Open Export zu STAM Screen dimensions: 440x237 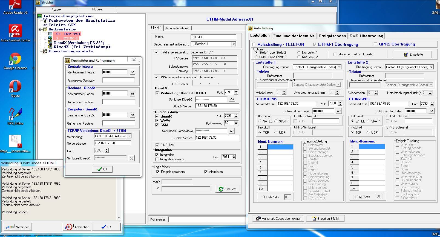point(325,218)
